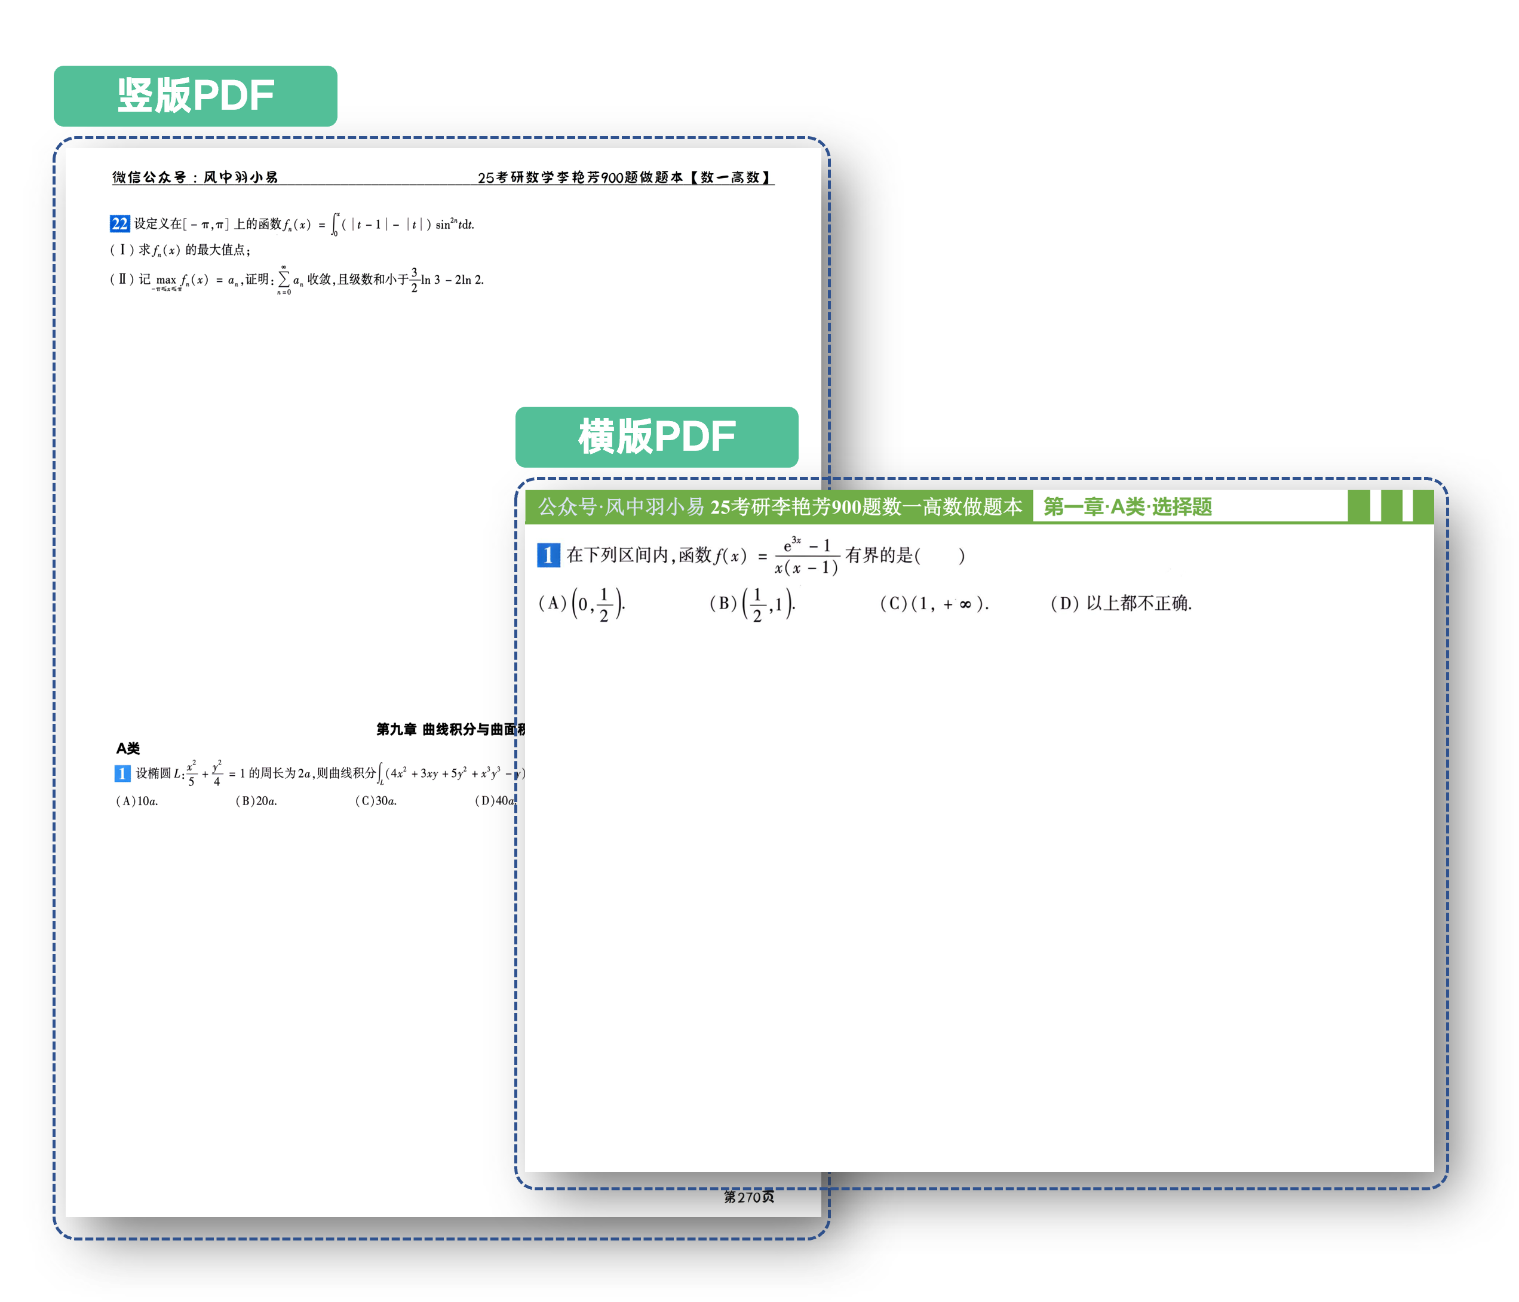The width and height of the screenshot is (1519, 1302).
Task: Click the 微信公众号：风中羽小易 header text
Action: 195,177
